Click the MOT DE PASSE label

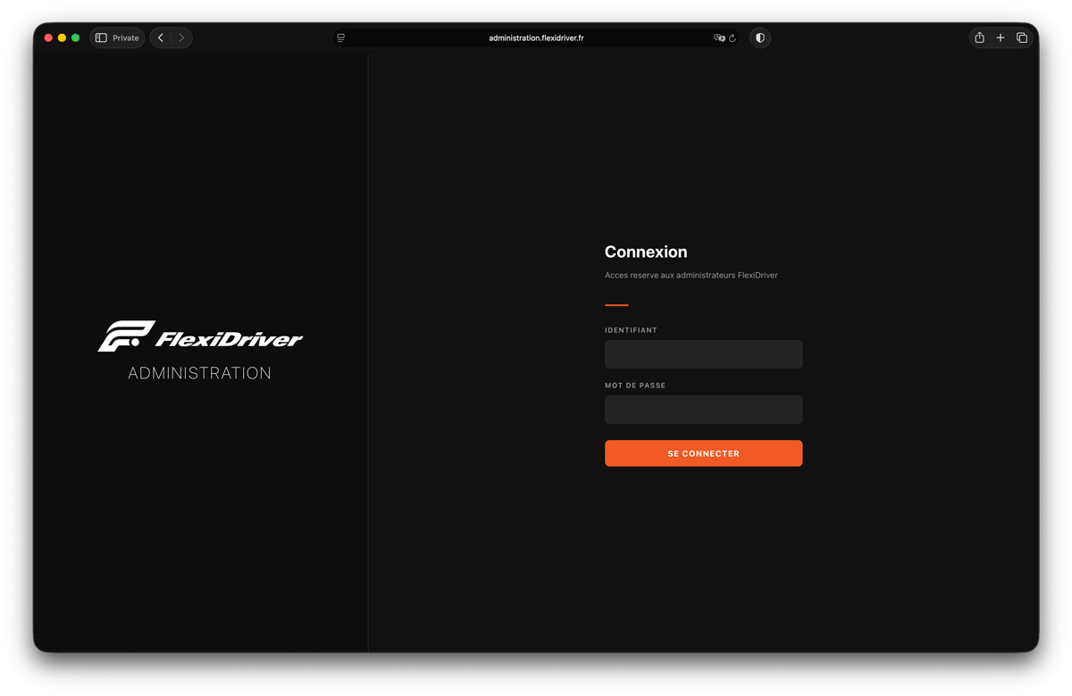(635, 385)
